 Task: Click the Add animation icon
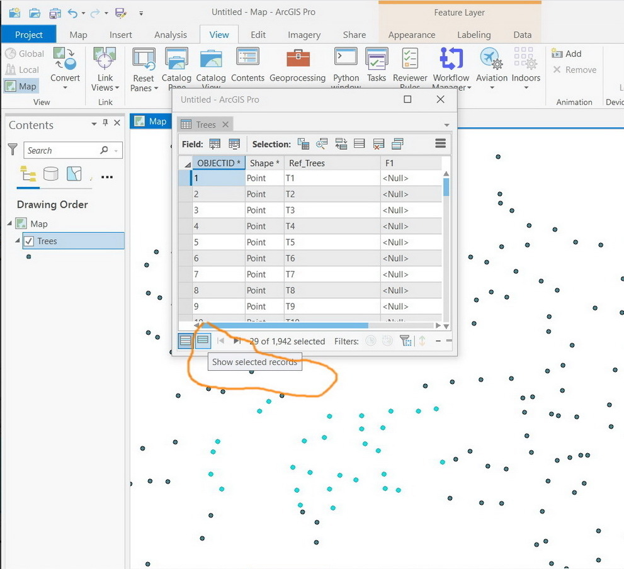click(566, 54)
